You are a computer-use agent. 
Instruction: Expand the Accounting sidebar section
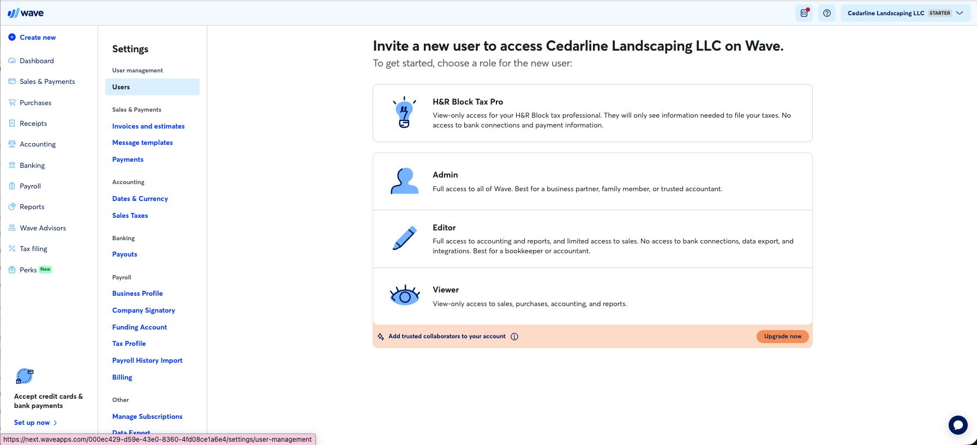(x=38, y=144)
